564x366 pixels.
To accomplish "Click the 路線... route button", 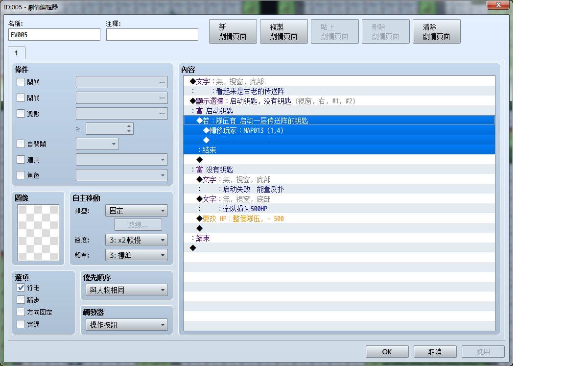I will (138, 225).
